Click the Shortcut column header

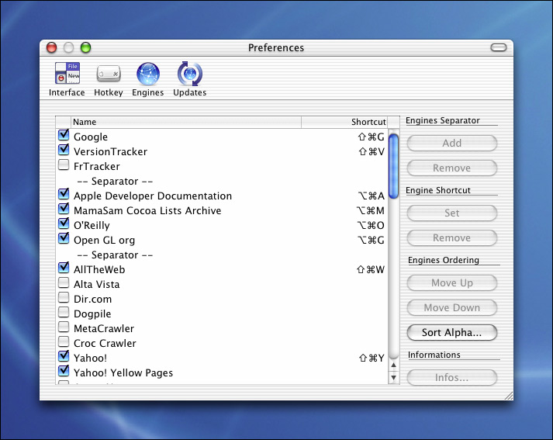(x=344, y=122)
